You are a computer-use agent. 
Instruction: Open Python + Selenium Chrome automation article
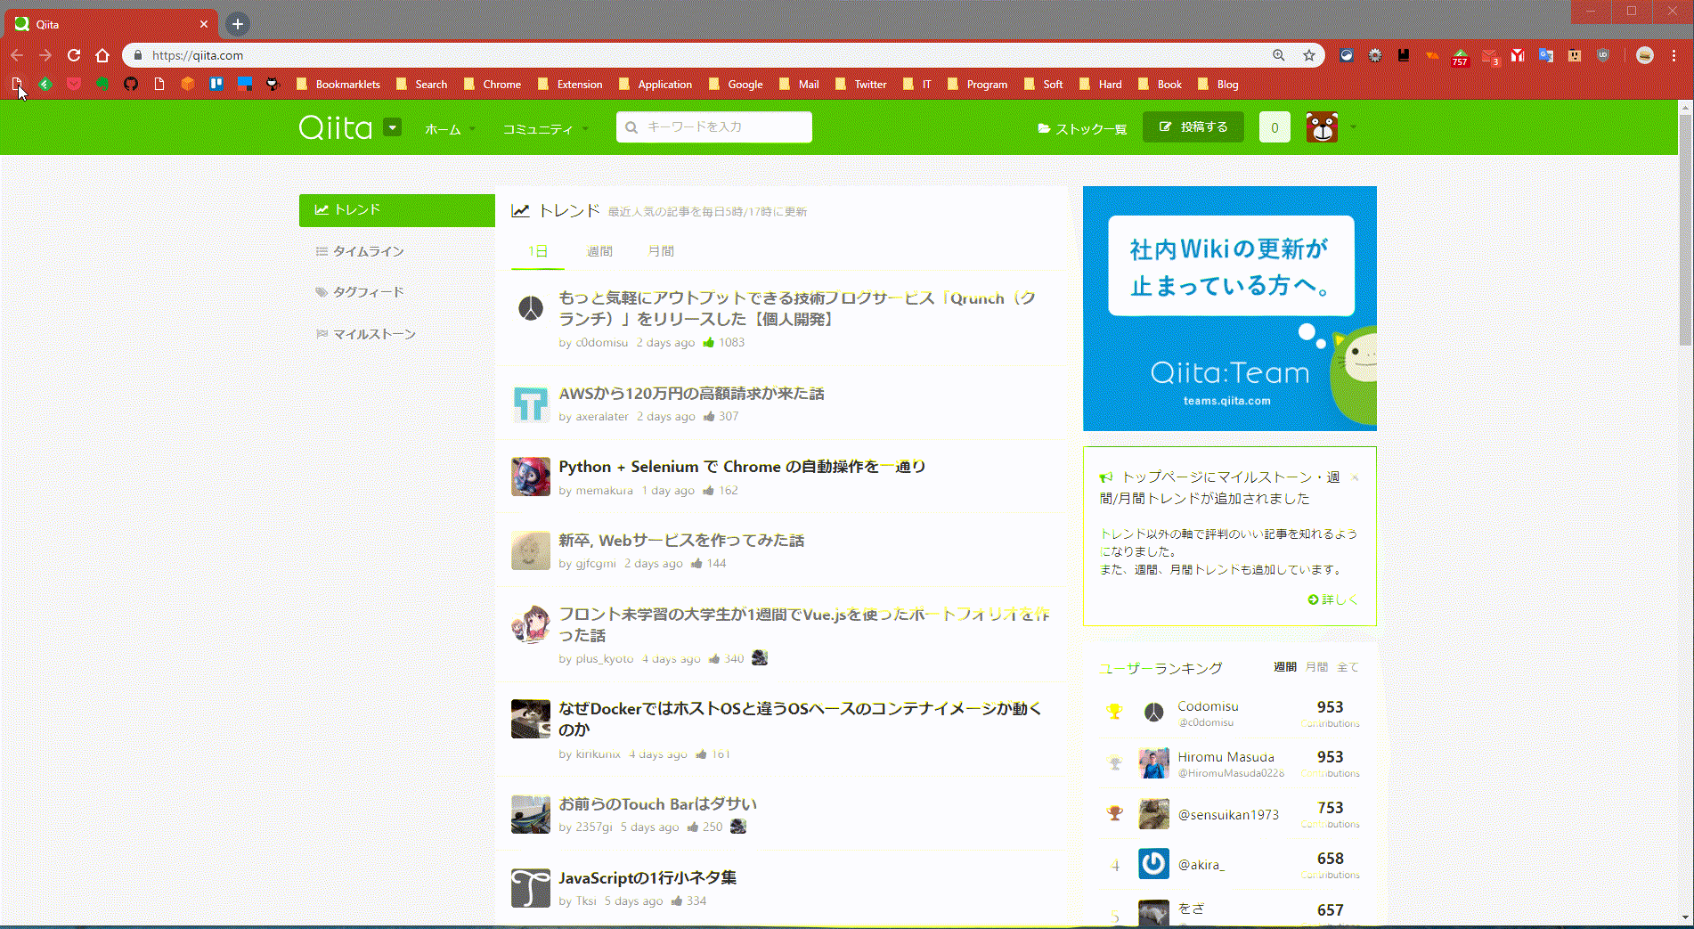(x=742, y=467)
